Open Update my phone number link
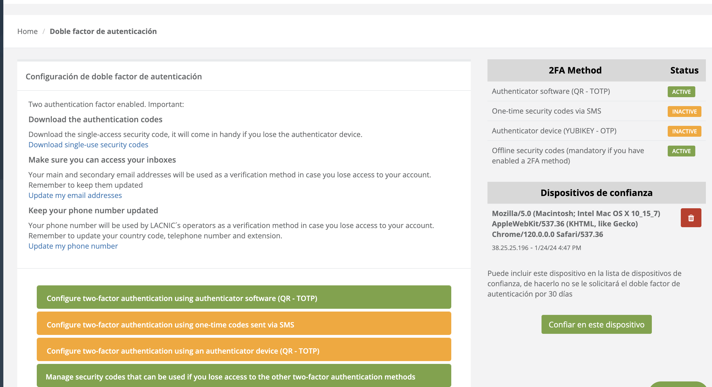The image size is (712, 387). [73, 246]
